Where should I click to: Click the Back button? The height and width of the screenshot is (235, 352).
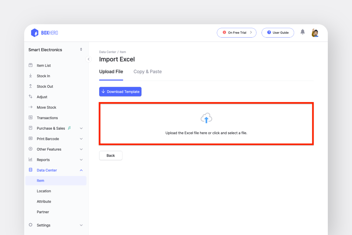[x=111, y=156]
